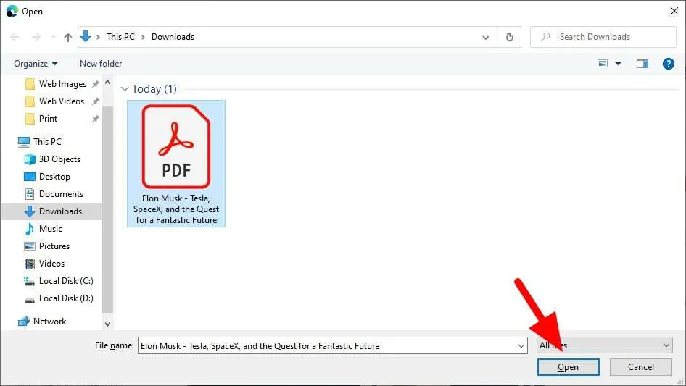686x386 pixels.
Task: Open the view options dropdown arrow
Action: click(618, 64)
